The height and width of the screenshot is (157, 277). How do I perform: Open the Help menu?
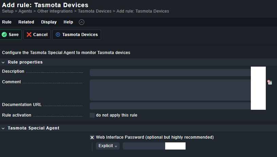coord(68,22)
